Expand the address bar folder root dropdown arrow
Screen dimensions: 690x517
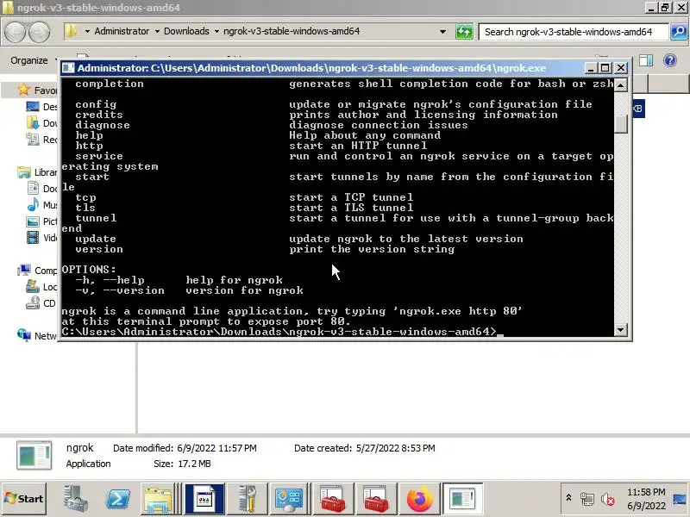[x=87, y=32]
